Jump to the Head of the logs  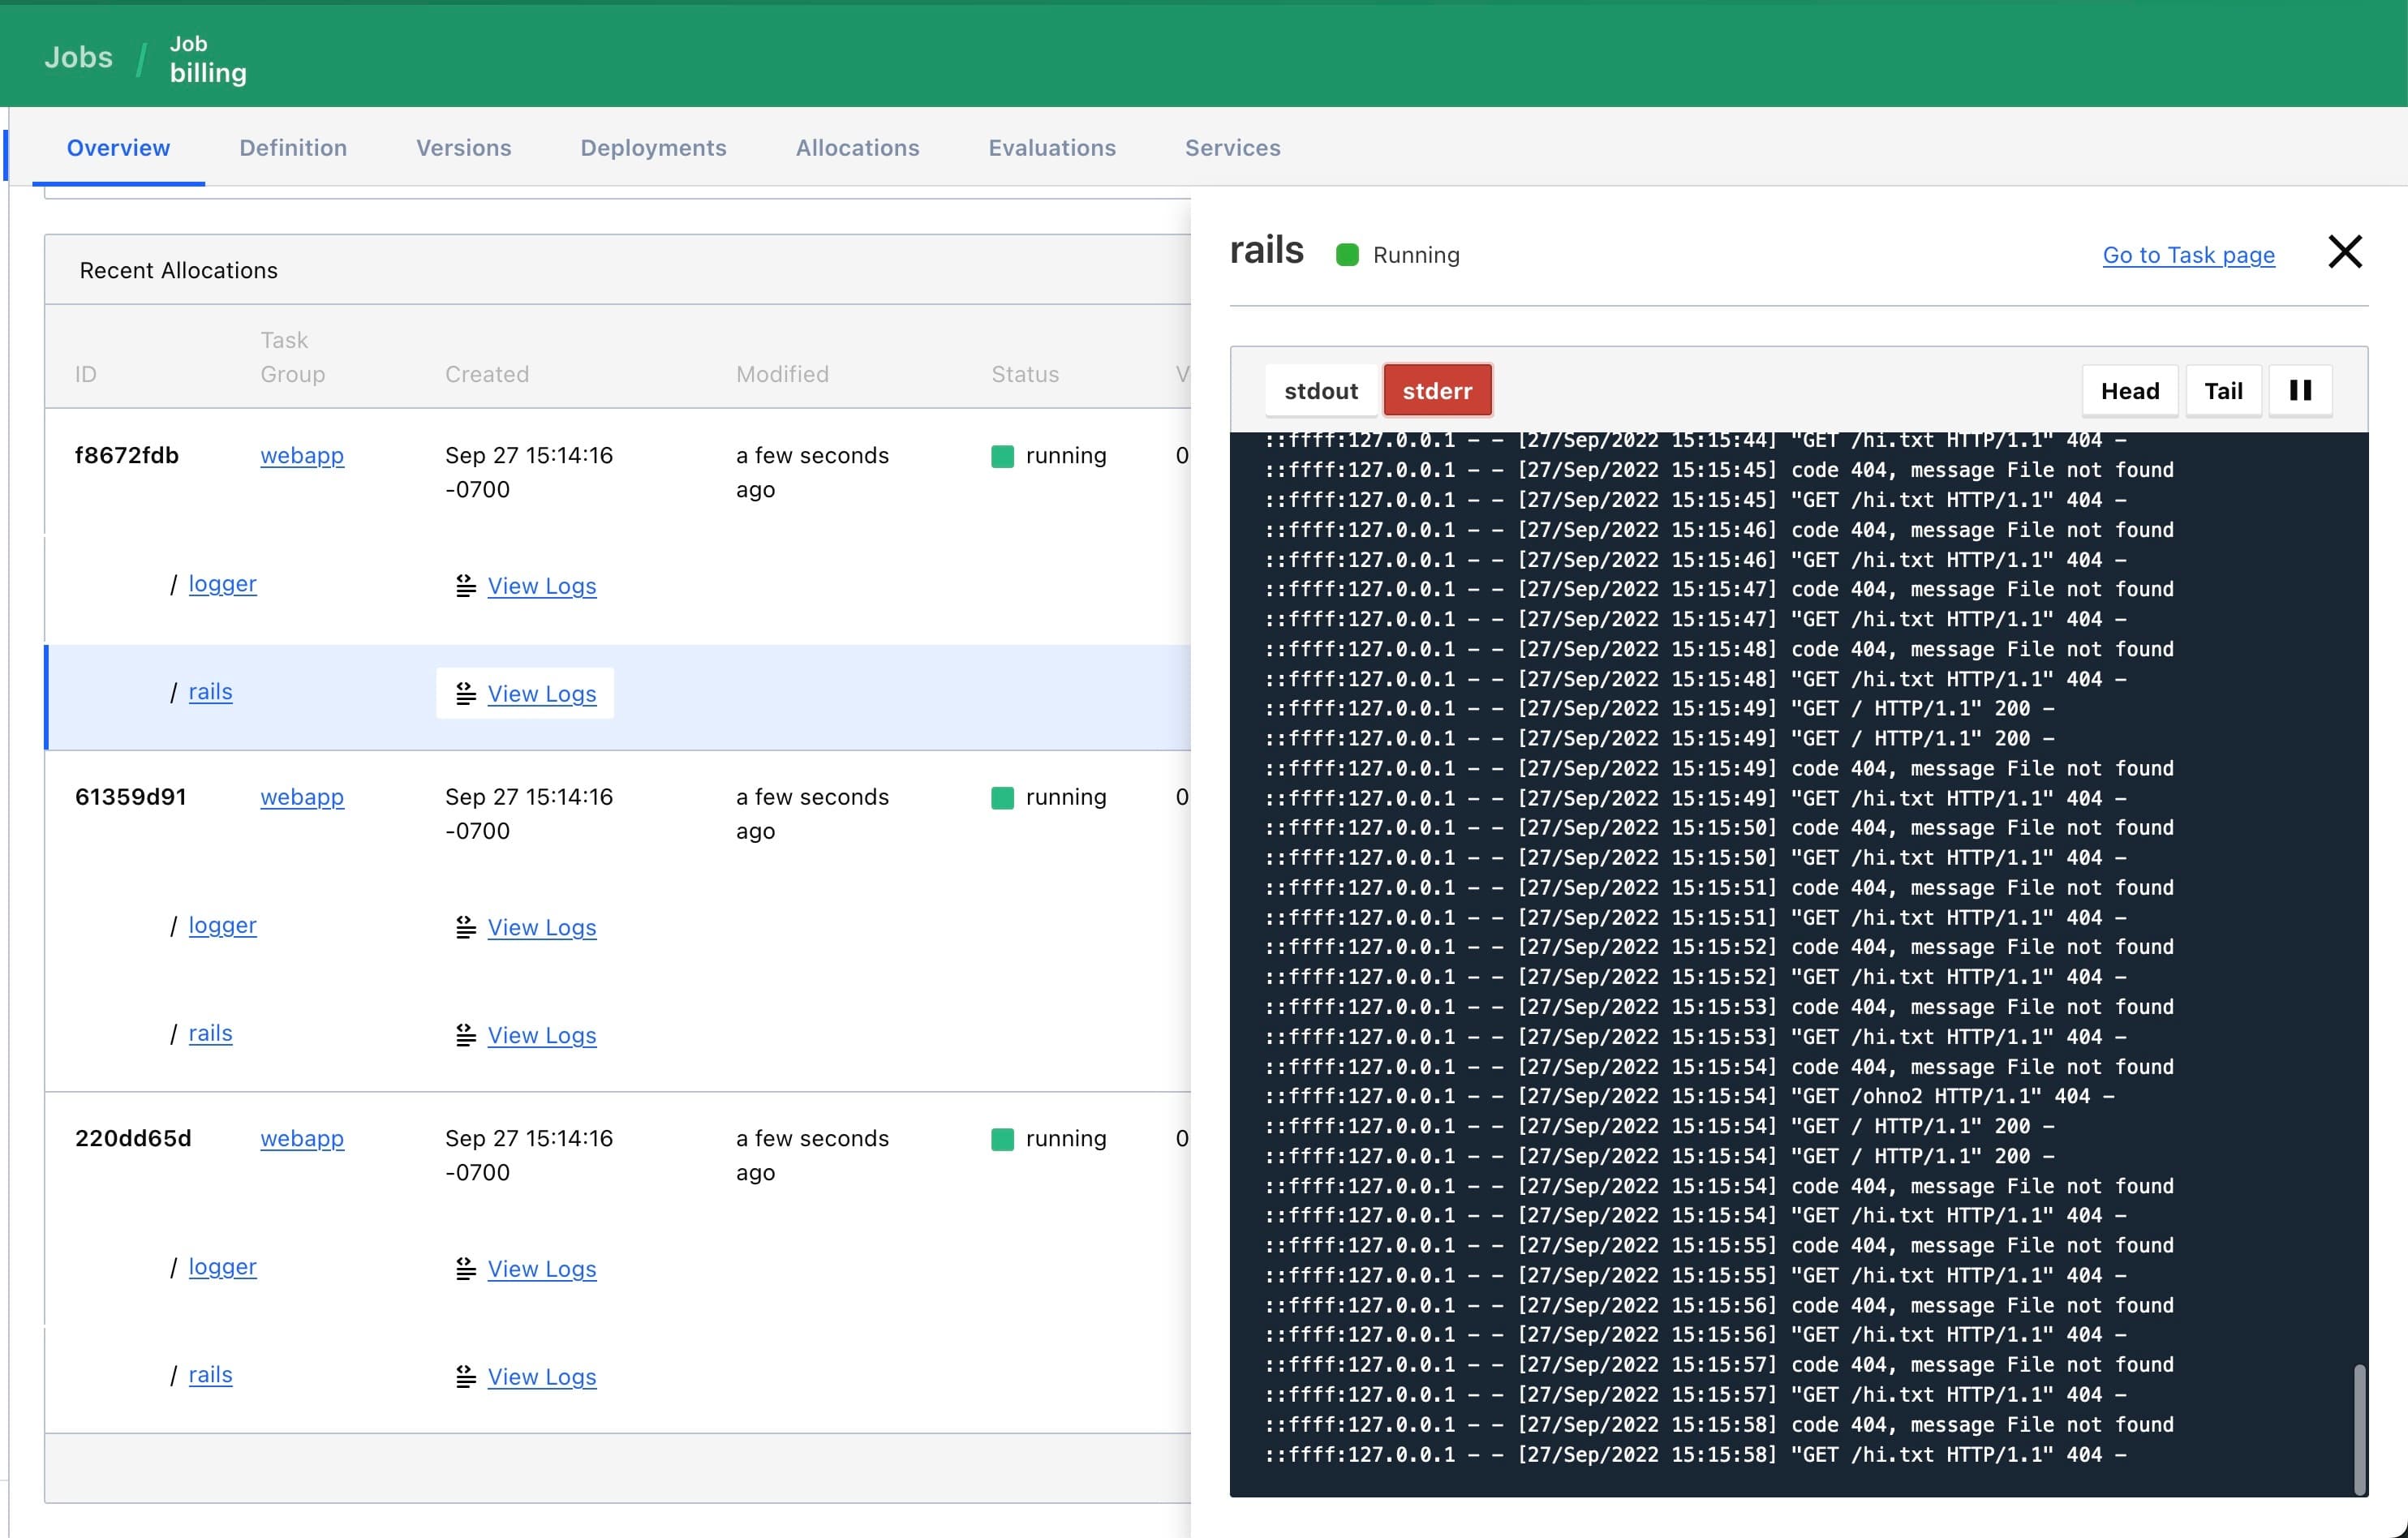2130,390
